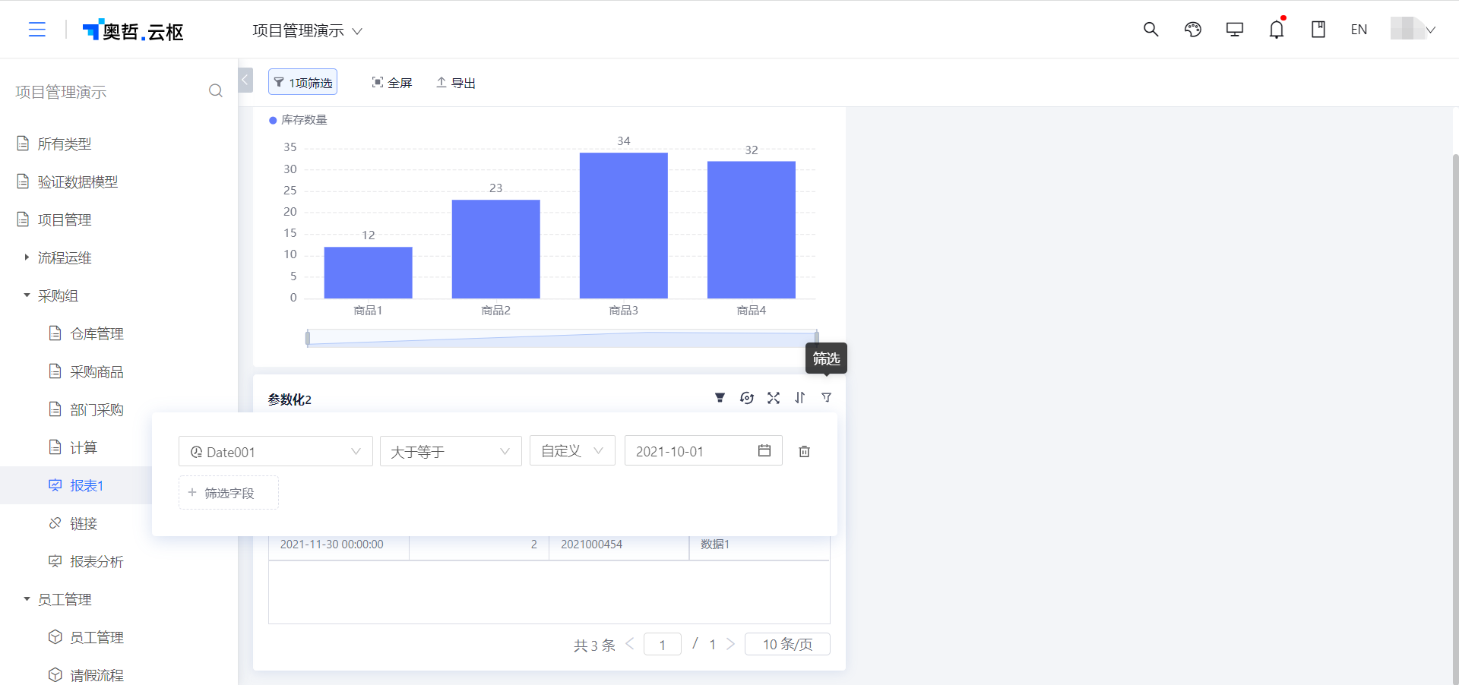Open the global search magnifier icon
This screenshot has height=685, width=1459.
[x=1150, y=30]
